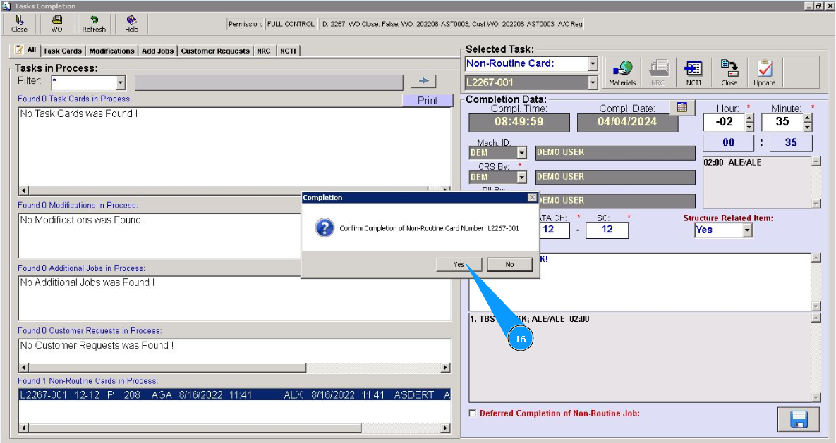This screenshot has width=836, height=443.
Task: Expand the Non-Routine Card type dropdown
Action: tap(593, 64)
